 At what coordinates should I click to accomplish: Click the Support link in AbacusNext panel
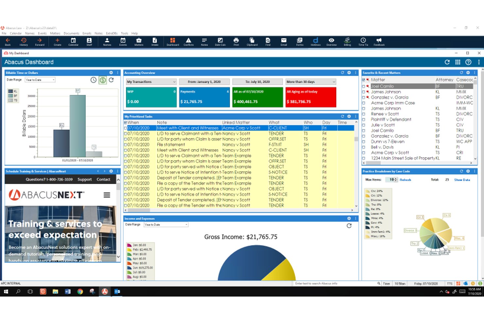coord(84,179)
